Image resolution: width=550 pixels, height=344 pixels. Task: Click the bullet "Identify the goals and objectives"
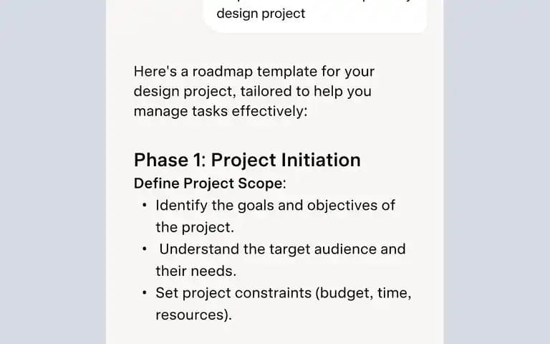[275, 206]
